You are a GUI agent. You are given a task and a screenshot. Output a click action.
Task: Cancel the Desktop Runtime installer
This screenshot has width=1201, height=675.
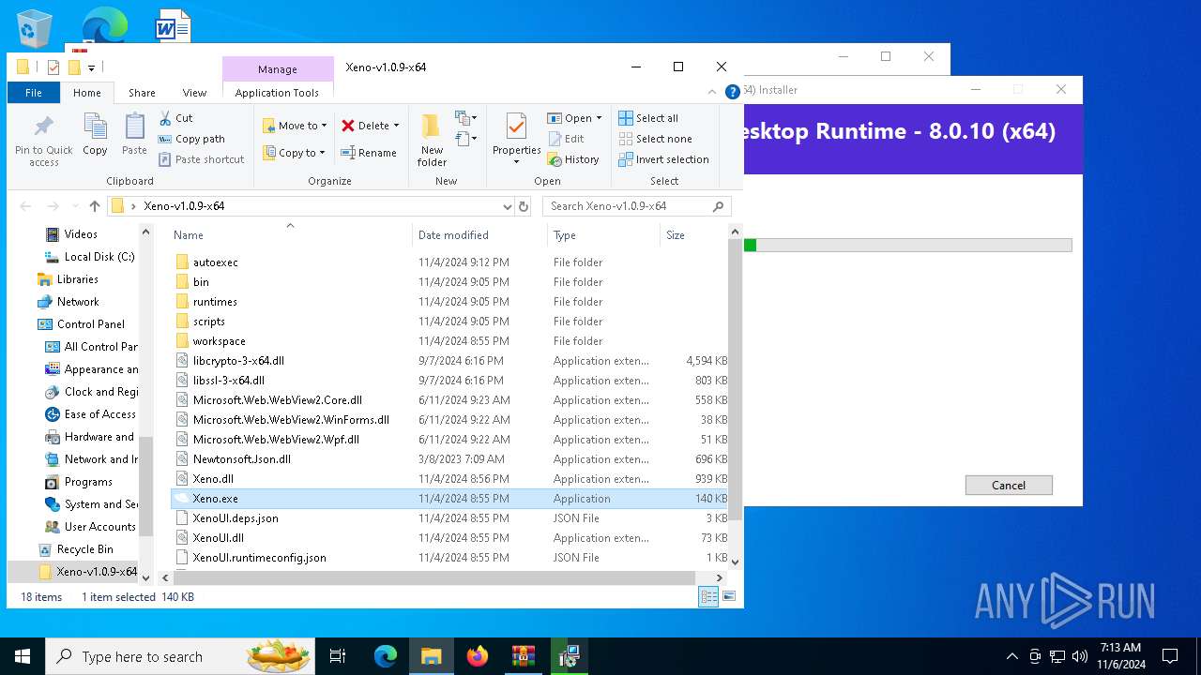(1009, 485)
